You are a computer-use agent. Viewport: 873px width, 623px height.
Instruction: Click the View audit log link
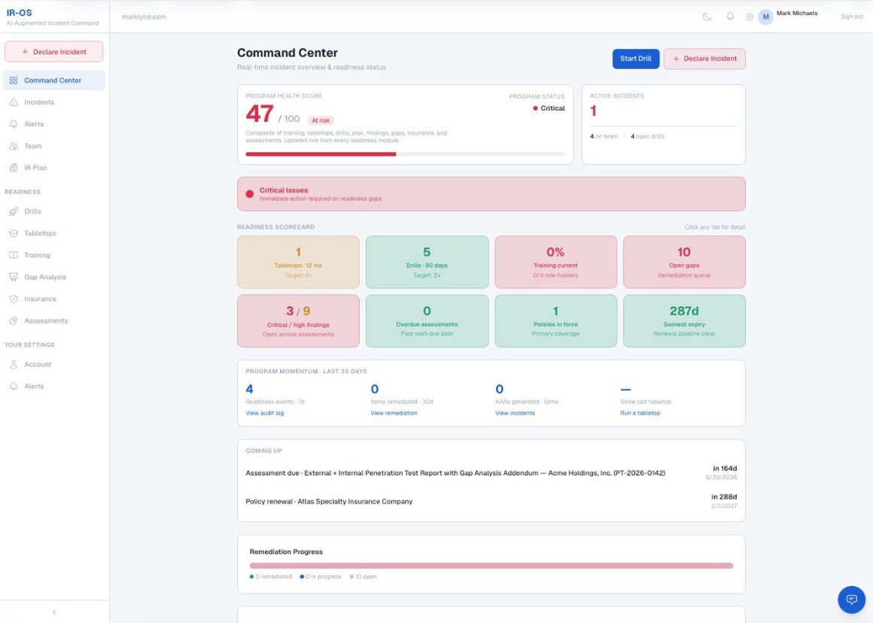click(x=264, y=413)
